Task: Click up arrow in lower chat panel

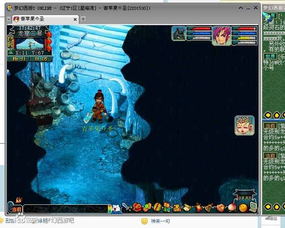Action: coord(277,207)
